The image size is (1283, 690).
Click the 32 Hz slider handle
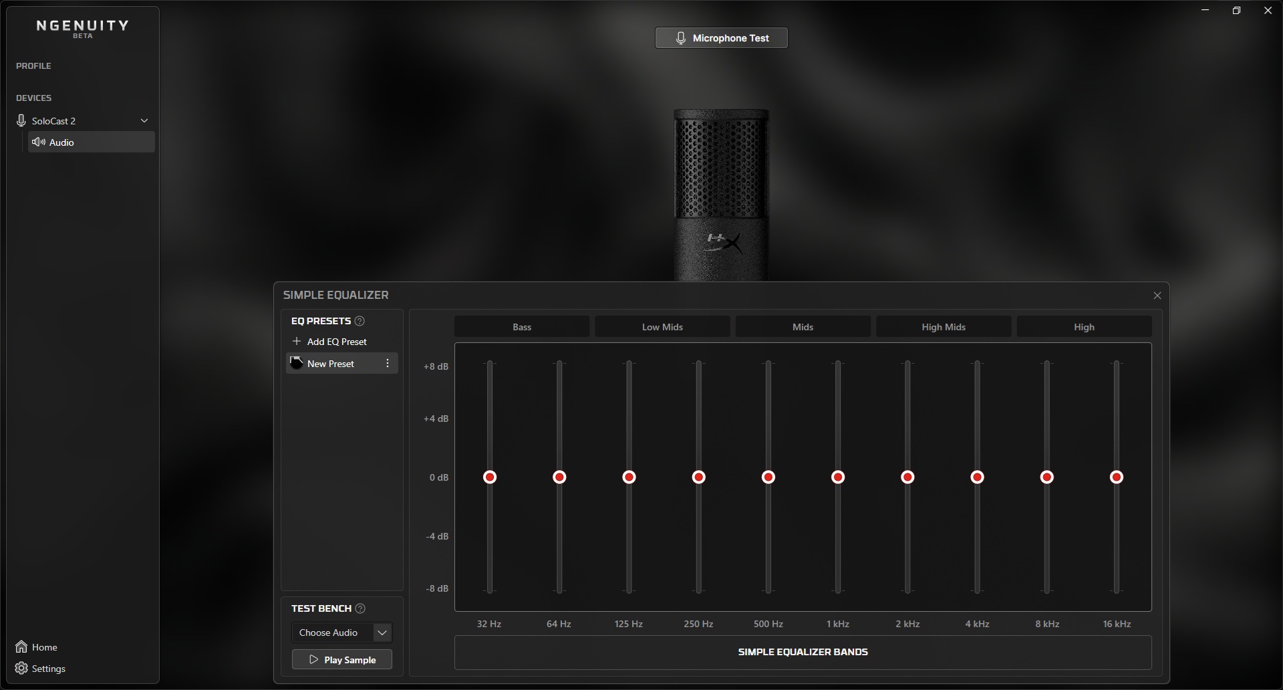click(490, 477)
